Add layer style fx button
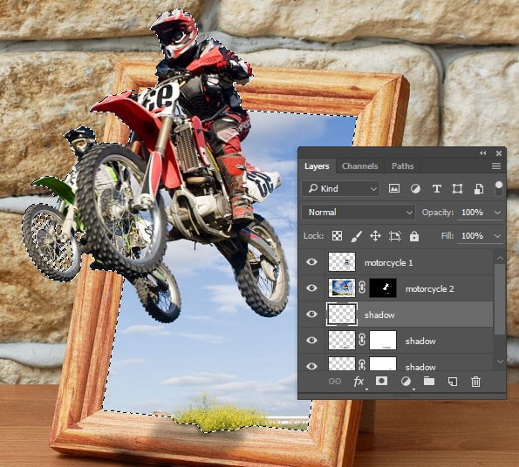519x467 pixels. click(359, 382)
